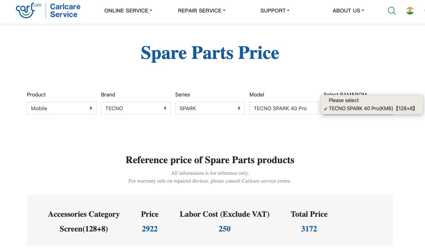Image resolution: width=425 pixels, height=249 pixels.
Task: Click the Model field TECNO SPARK 40 Pro
Action: tap(284, 108)
